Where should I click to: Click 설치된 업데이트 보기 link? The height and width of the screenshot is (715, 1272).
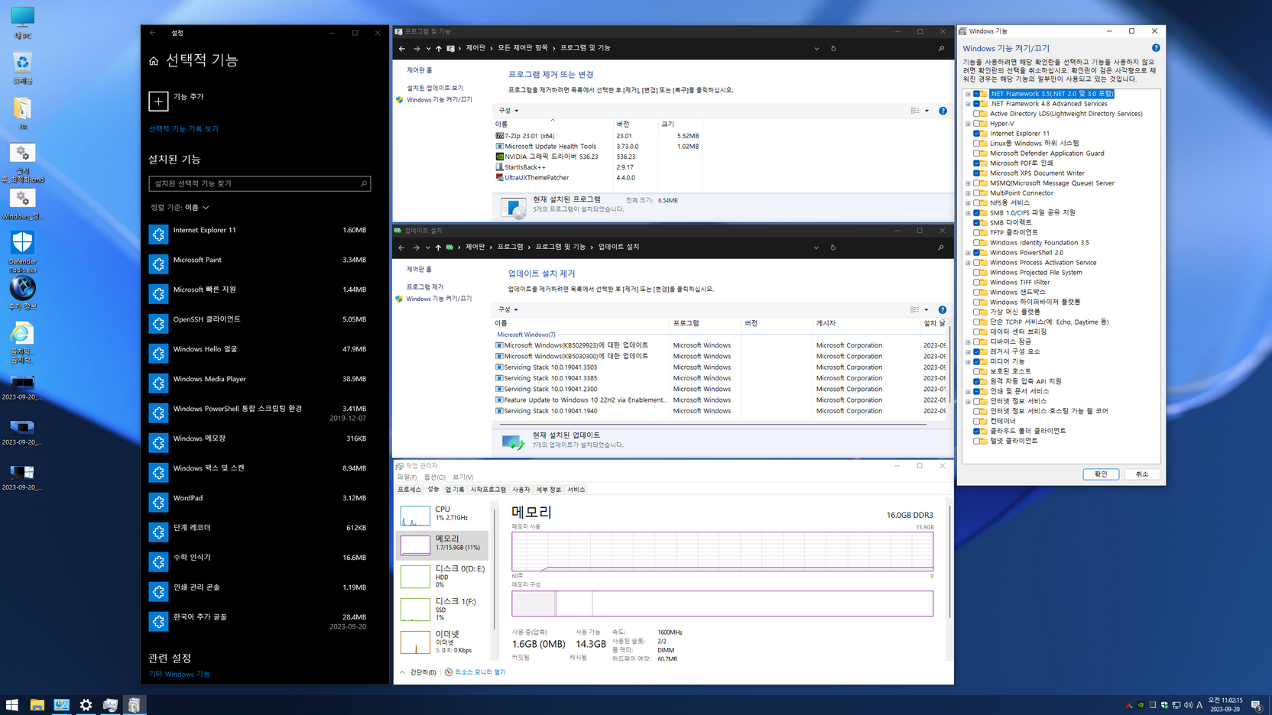point(435,88)
